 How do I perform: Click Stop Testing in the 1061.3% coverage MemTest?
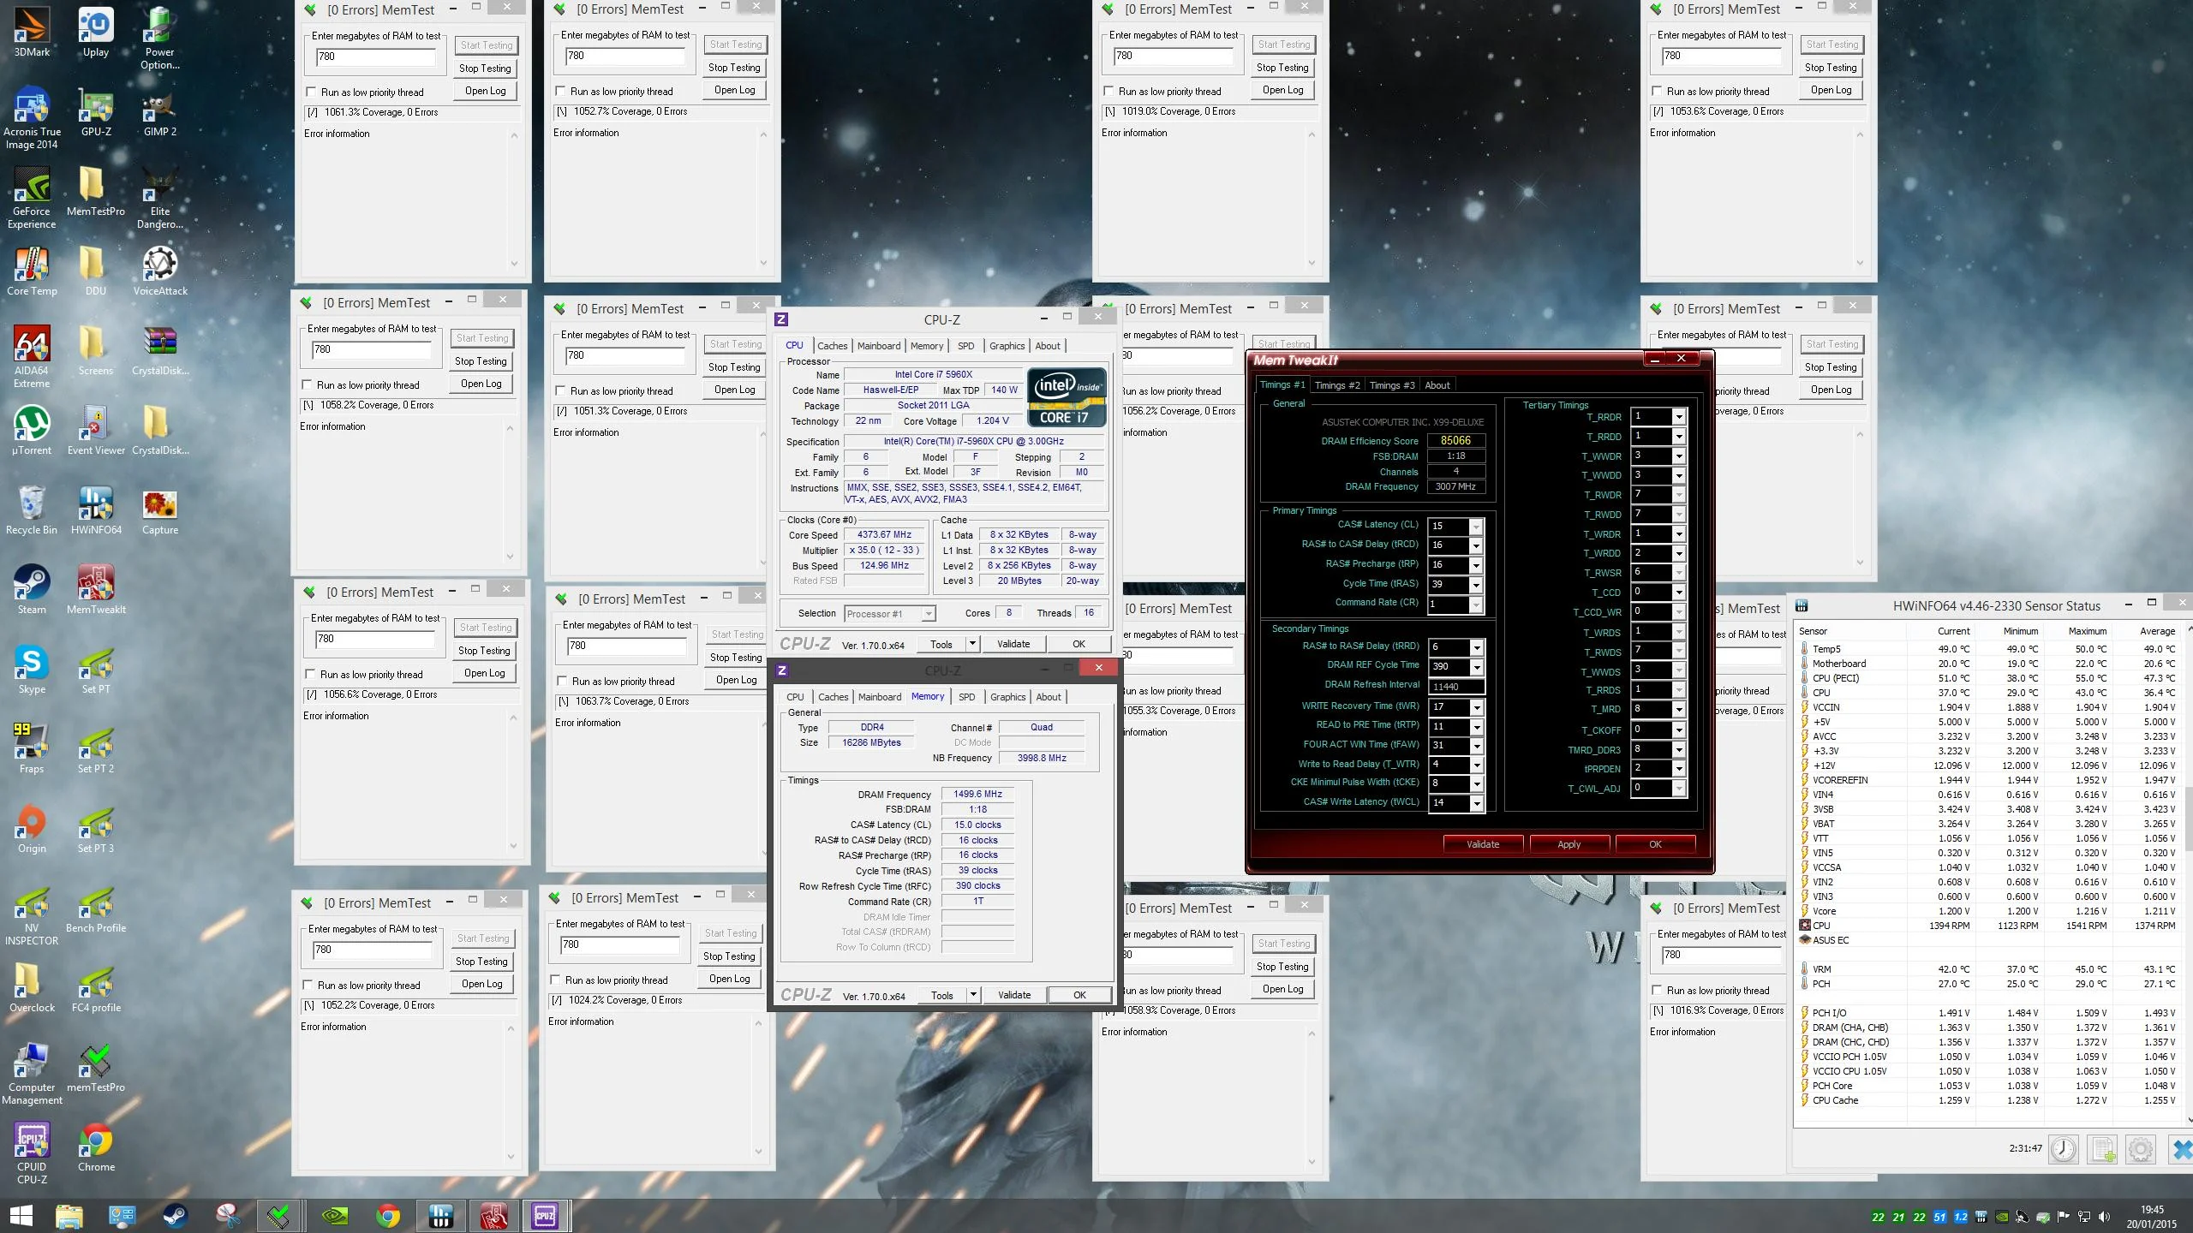pos(485,68)
